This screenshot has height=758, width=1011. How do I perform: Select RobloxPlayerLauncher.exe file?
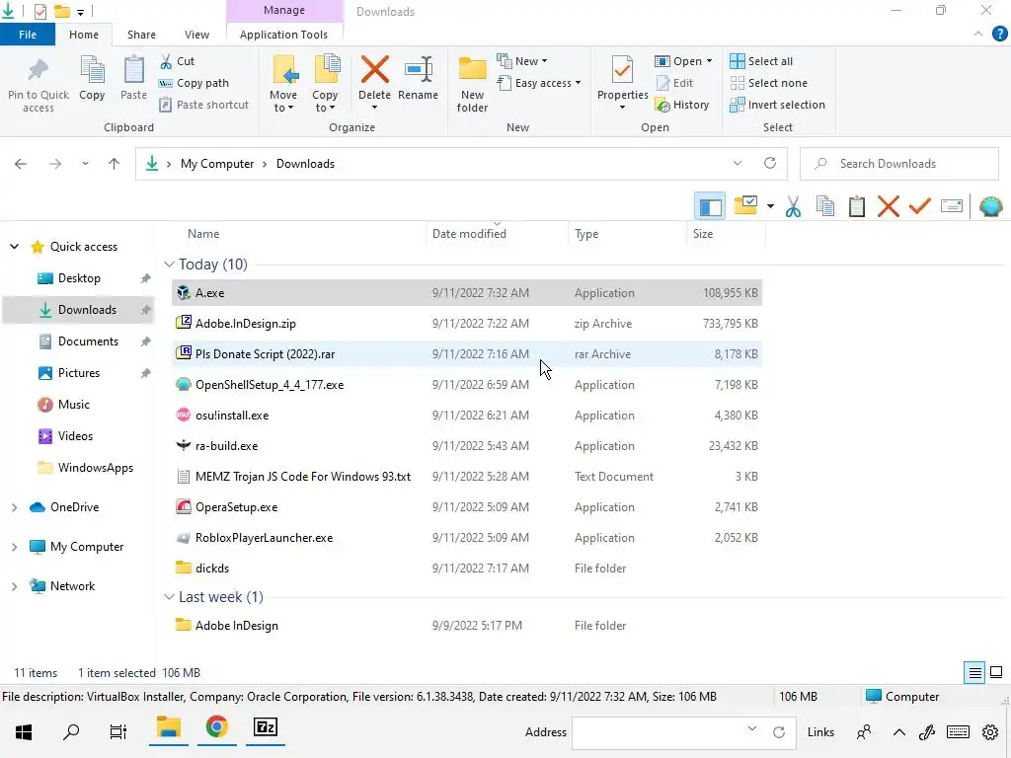click(467, 538)
